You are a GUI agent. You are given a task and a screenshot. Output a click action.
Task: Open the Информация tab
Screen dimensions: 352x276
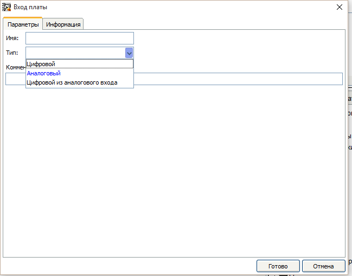[63, 24]
